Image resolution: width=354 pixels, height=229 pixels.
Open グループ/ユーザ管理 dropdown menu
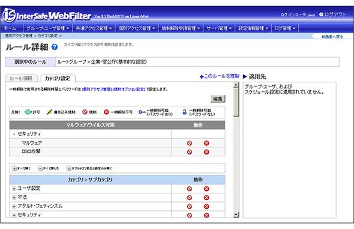[x=48, y=28]
